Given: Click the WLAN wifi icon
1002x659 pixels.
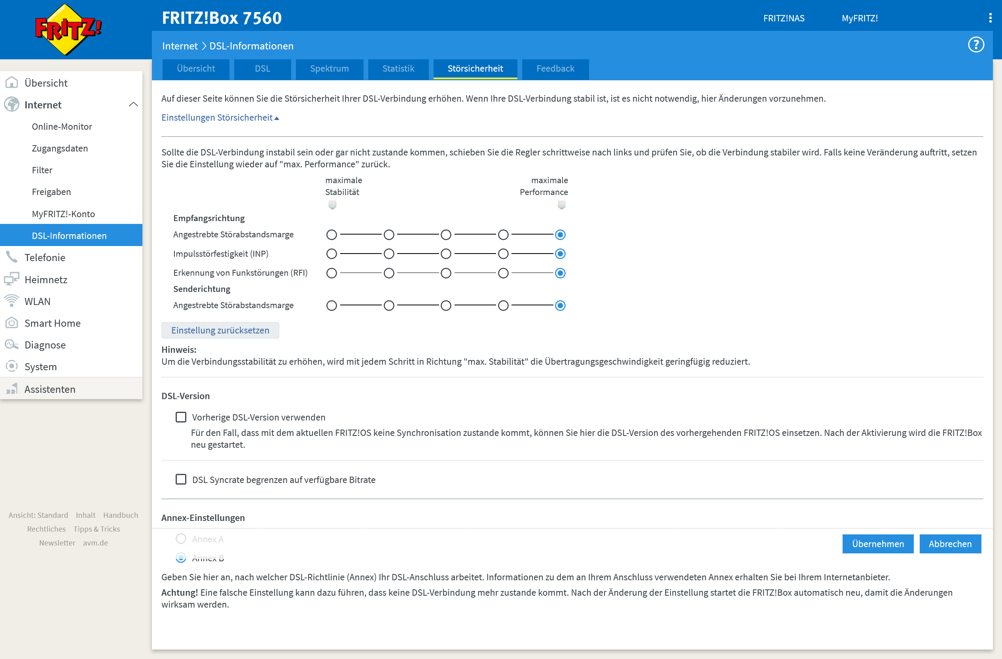Looking at the screenshot, I should tap(11, 301).
